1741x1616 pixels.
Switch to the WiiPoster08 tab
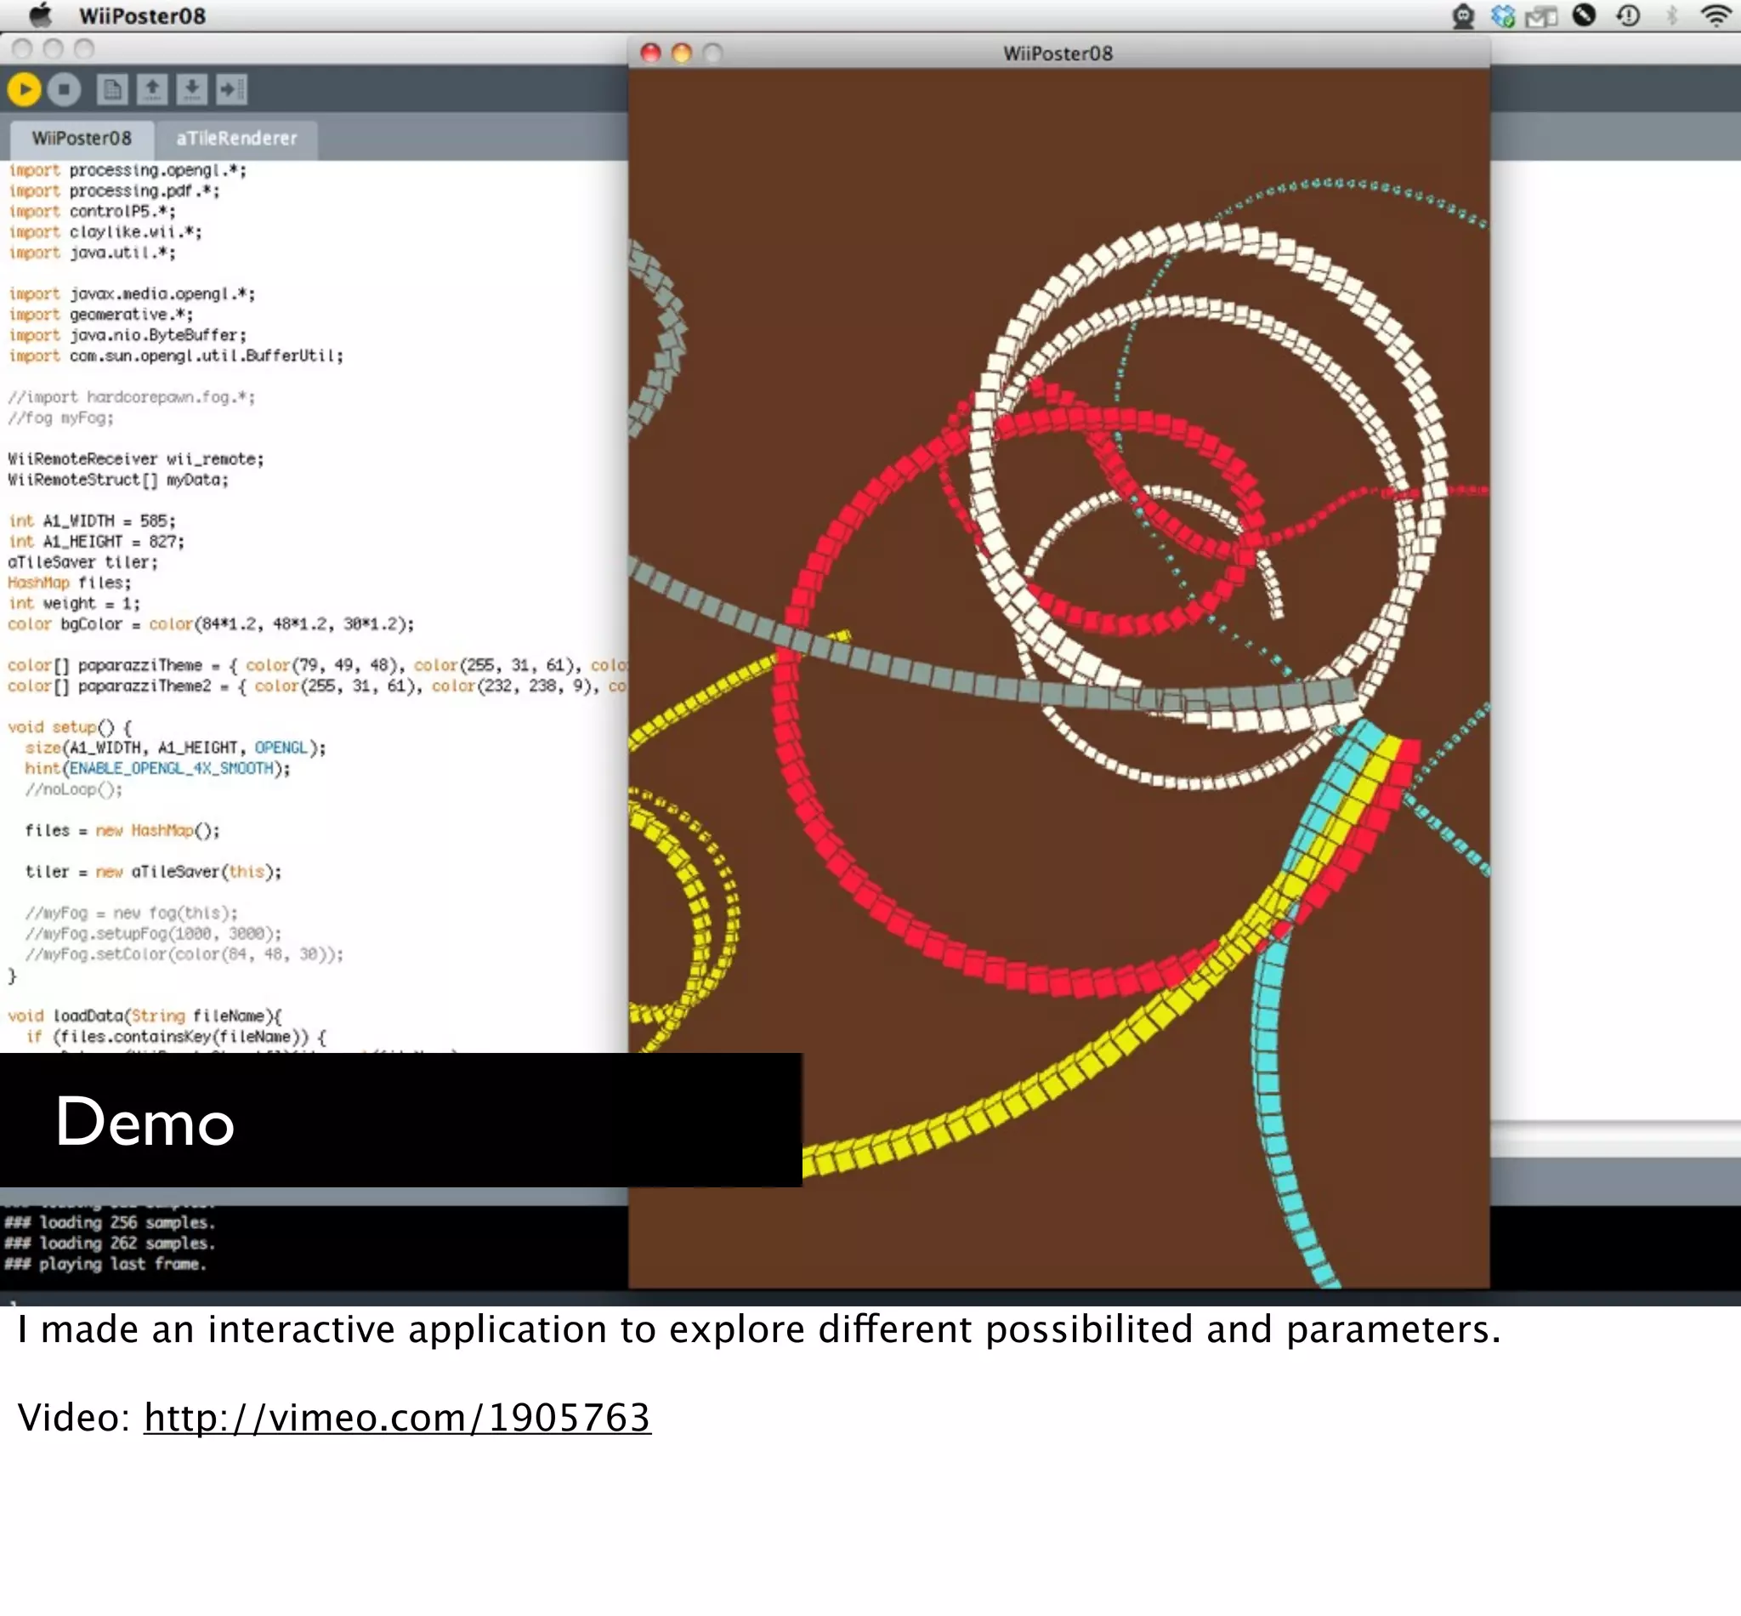[82, 139]
